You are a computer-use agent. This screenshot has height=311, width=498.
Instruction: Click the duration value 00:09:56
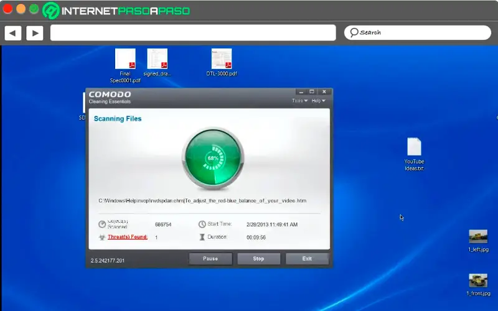[256, 238]
